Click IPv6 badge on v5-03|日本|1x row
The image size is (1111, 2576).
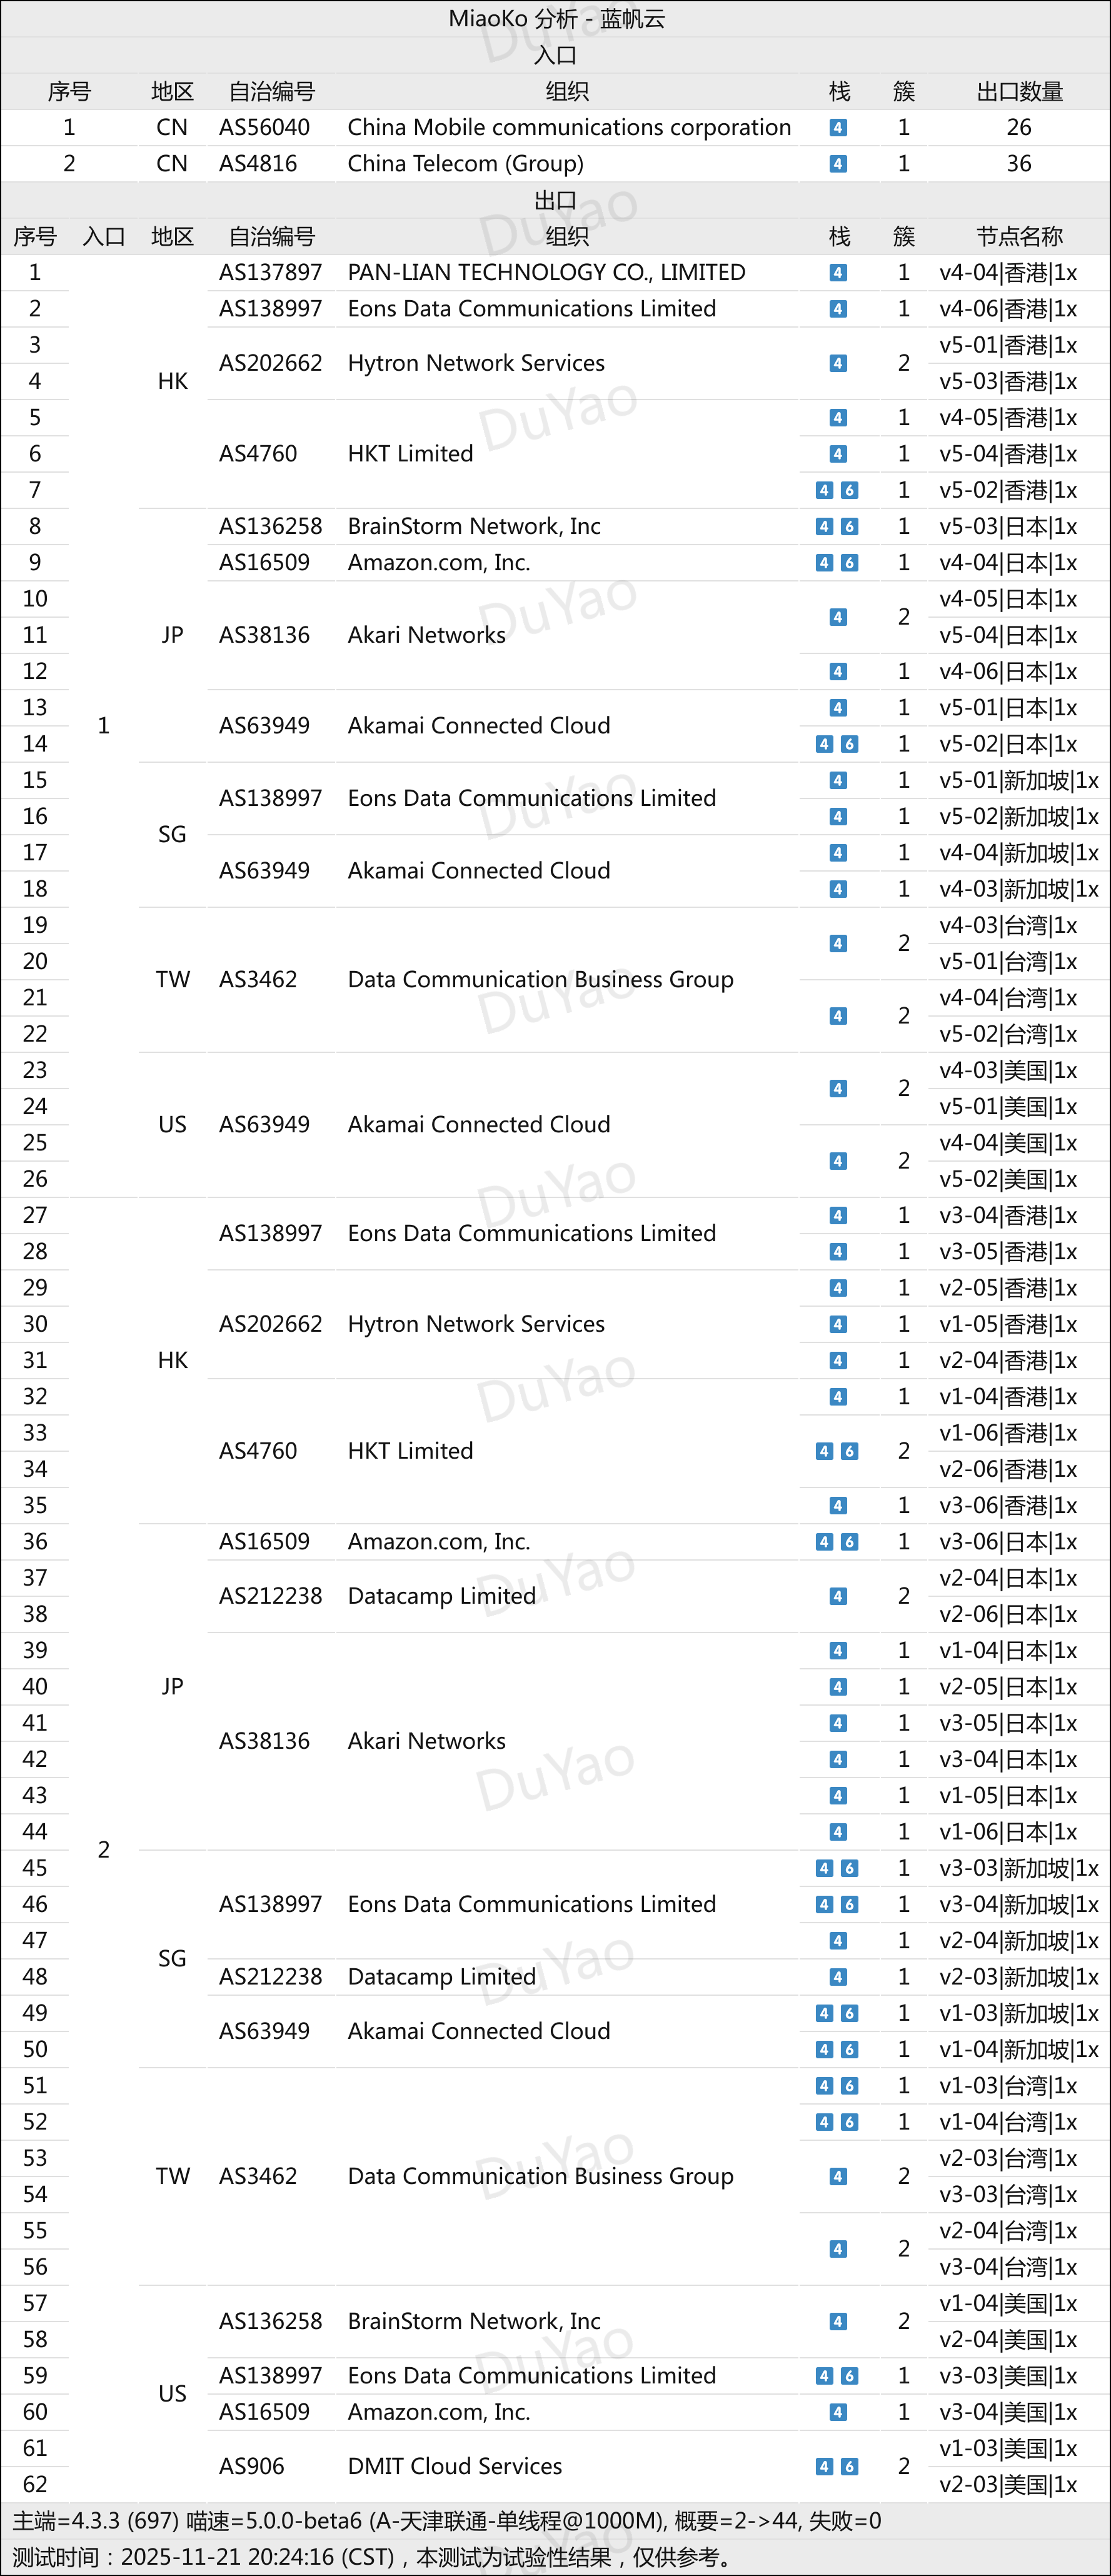[x=849, y=527]
